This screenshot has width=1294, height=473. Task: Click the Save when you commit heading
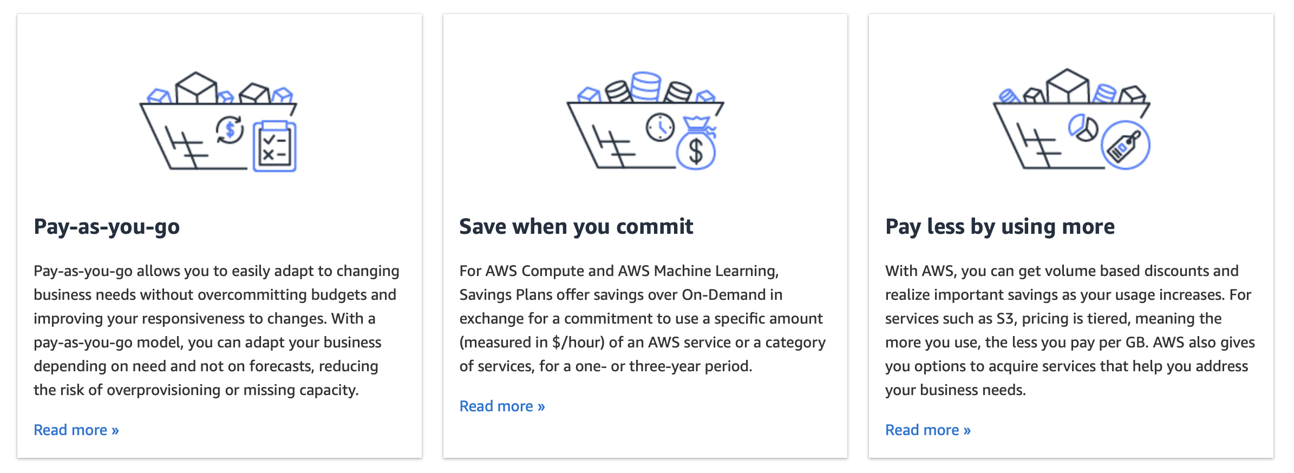576,227
